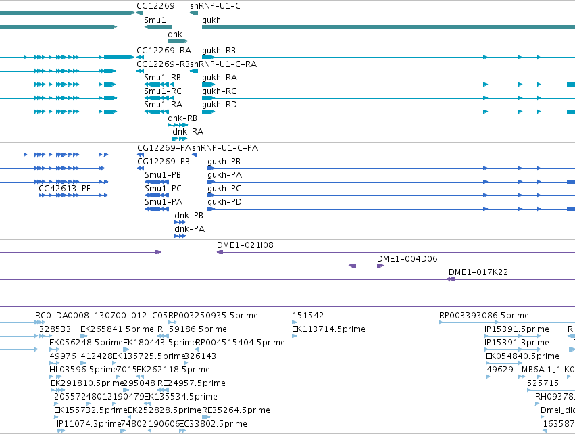Select the Smu1-RC transcript glyph
The image size is (575, 434).
159,98
